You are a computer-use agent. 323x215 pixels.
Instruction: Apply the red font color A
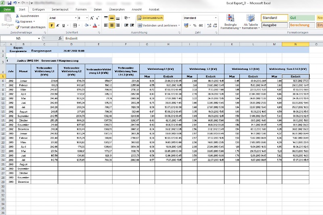point(95,25)
